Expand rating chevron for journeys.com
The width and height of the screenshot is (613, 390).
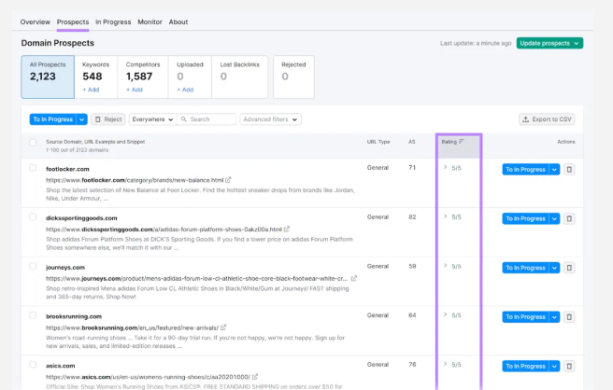pos(446,266)
